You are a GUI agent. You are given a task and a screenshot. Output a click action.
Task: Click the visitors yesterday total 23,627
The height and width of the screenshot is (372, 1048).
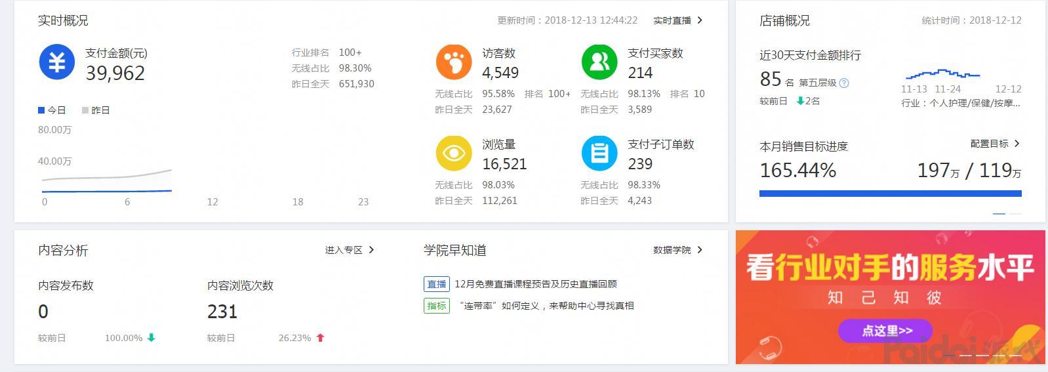pos(497,110)
